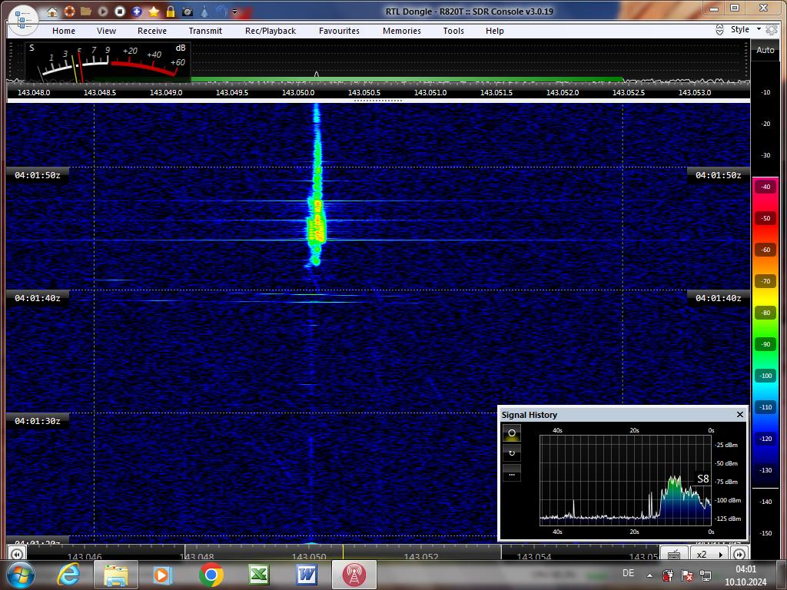Open the three-dots options in Signal History
Screen dimensions: 787x590
[x=511, y=473]
